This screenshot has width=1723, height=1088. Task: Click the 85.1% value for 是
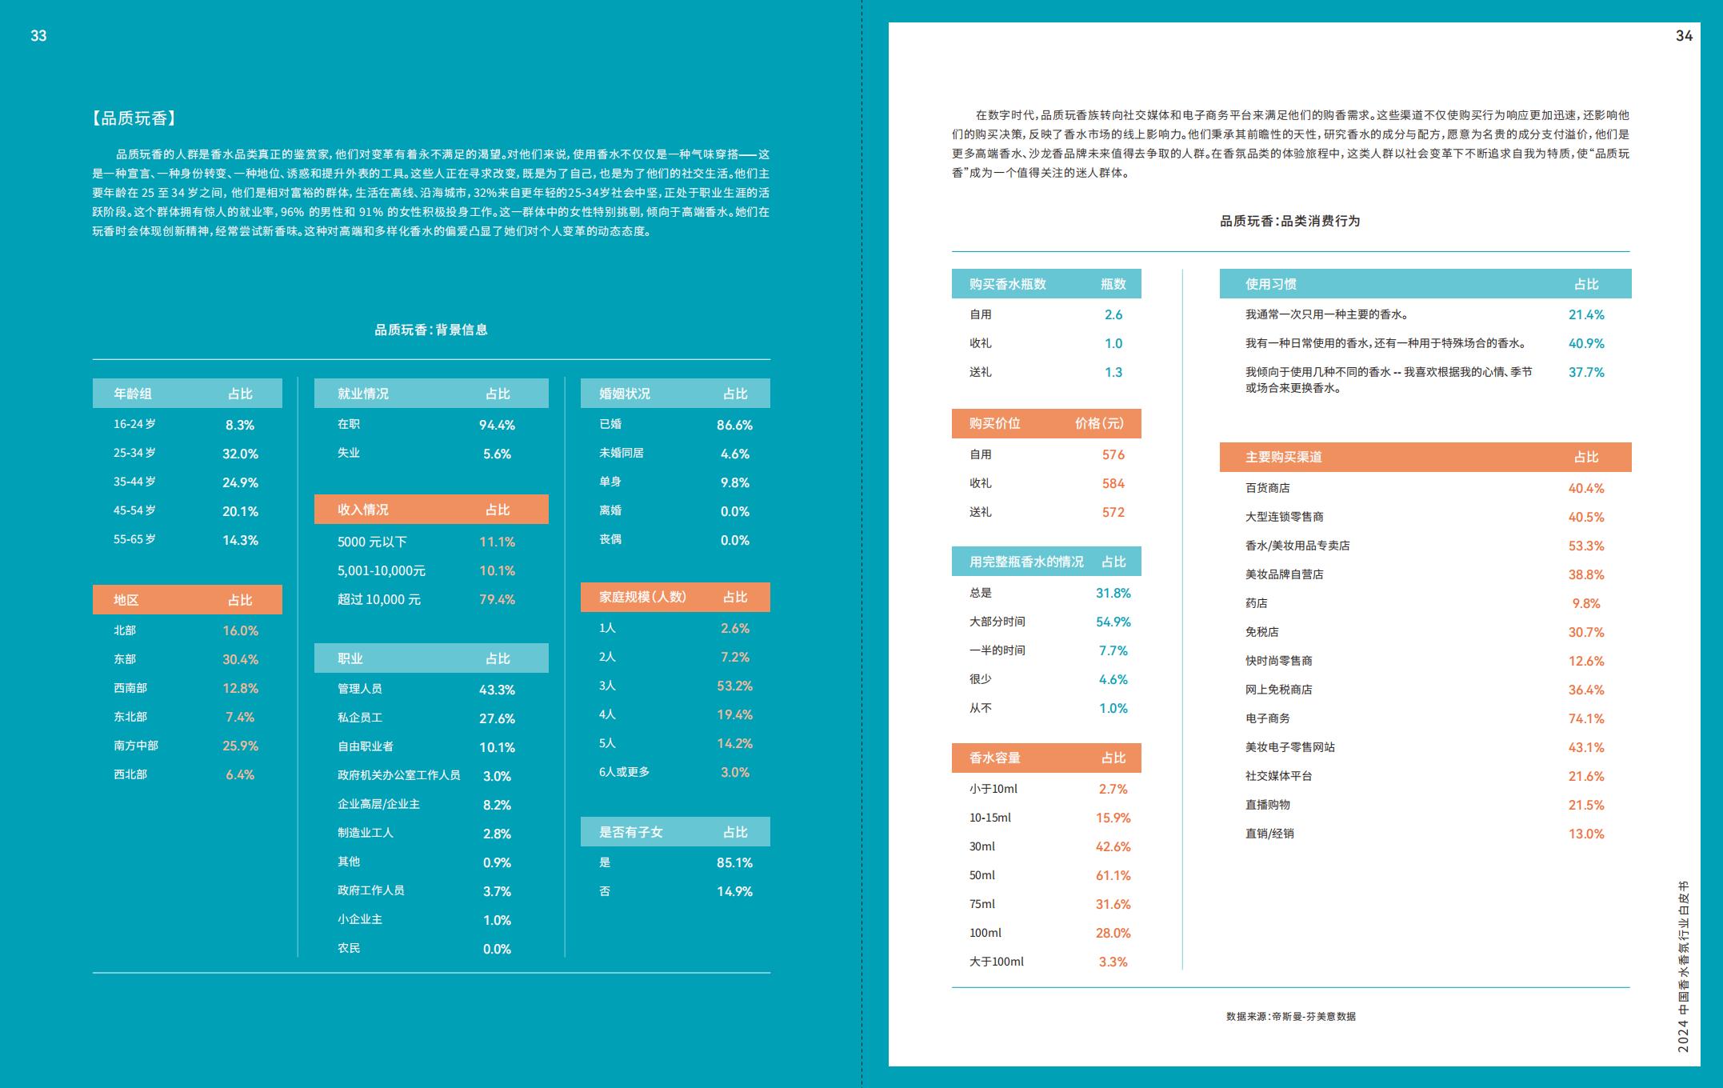click(734, 862)
